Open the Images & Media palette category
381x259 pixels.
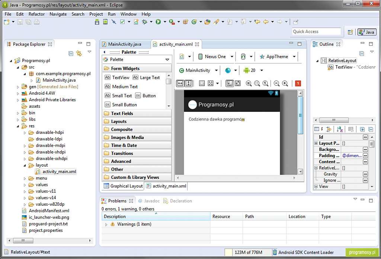[137, 138]
